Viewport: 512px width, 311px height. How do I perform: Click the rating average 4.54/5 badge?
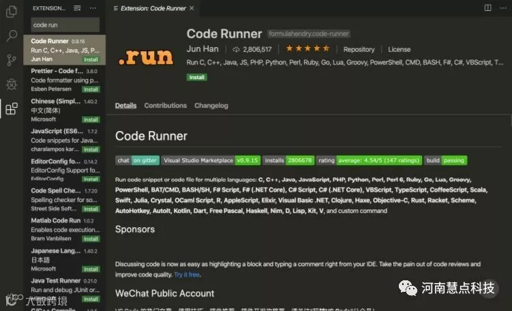tap(369, 160)
